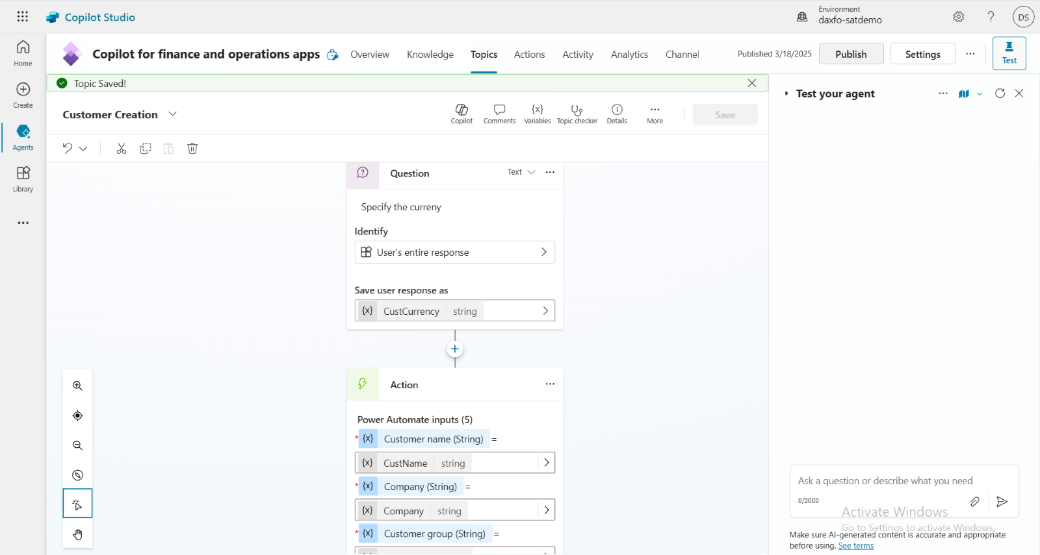Add node with plus connector button
Image resolution: width=1040 pixels, height=555 pixels.
455,349
